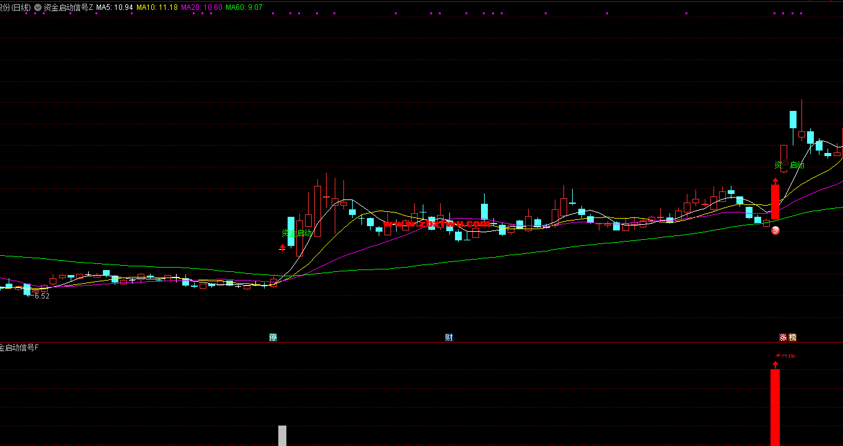Open the indicator dropdown beside 资金启动信号Z
The width and height of the screenshot is (843, 446).
click(38, 7)
